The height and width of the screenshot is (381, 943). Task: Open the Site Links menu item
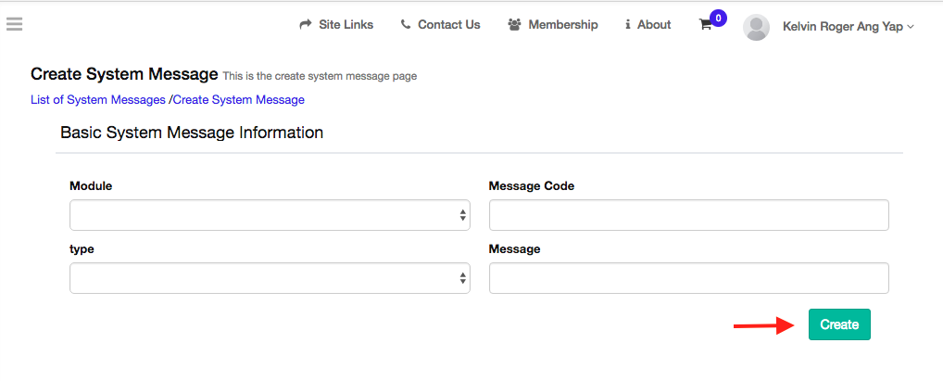(346, 25)
